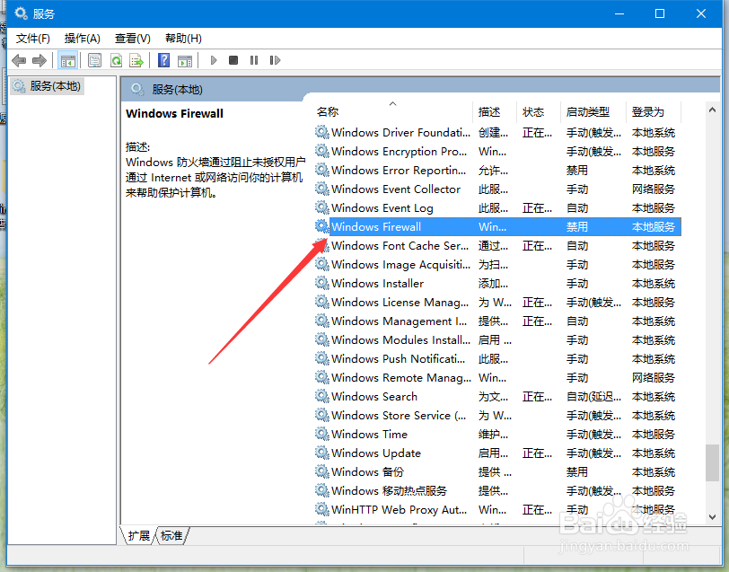
Task: Click the Forward navigation arrow in toolbar
Action: click(x=40, y=60)
